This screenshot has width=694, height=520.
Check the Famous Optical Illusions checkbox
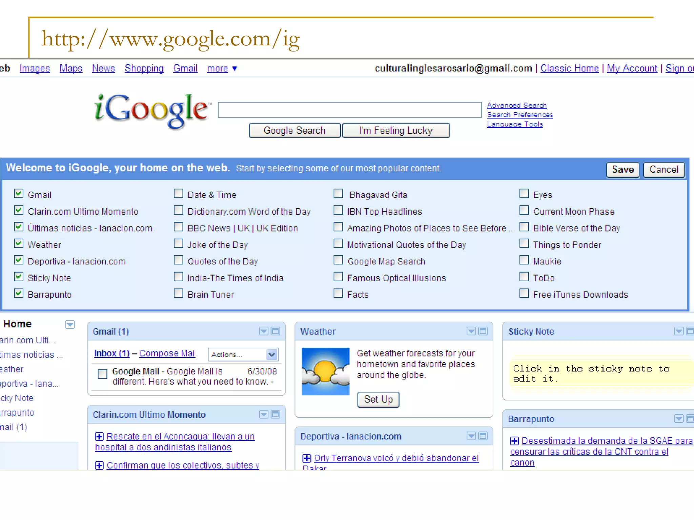338,277
